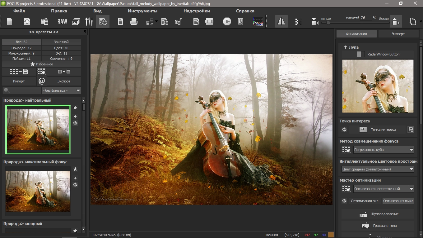Viewport: 423px width, 238px height.
Task: Click the batch pages copy icon
Action: coord(165,21)
